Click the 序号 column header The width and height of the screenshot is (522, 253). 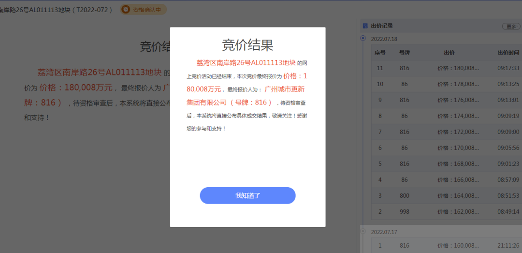point(380,53)
